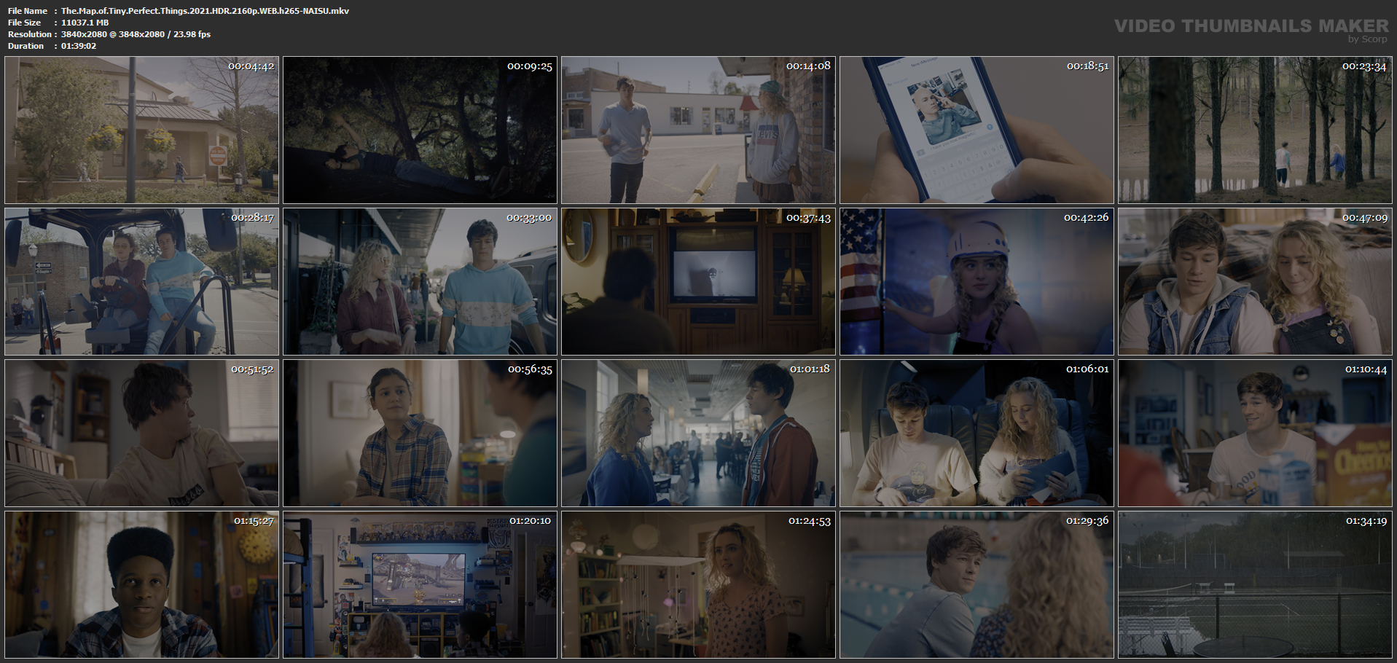Select the file size value 11037.1 MB

coord(85,23)
